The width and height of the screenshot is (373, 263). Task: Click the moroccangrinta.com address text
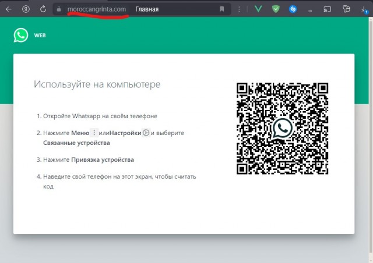click(97, 9)
